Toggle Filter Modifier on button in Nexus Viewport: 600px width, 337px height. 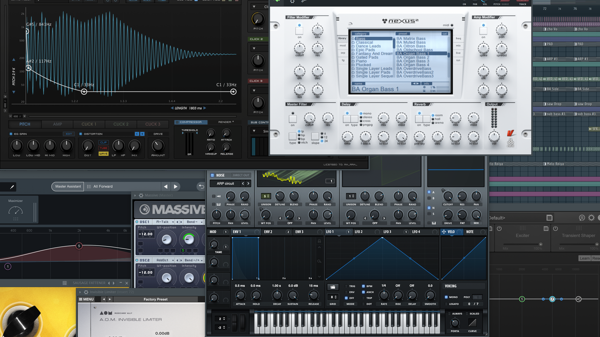point(299,31)
